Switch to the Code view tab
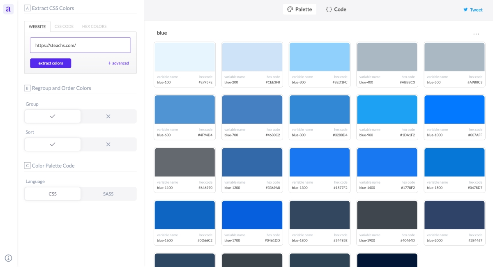The width and height of the screenshot is (493, 267). point(336,9)
